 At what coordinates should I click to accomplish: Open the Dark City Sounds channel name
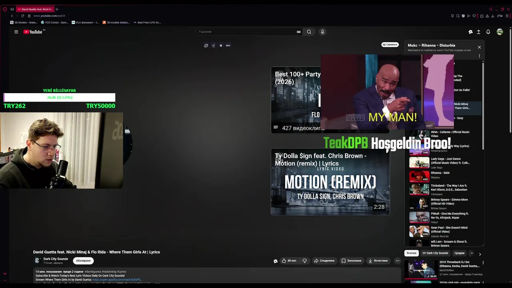tap(56, 259)
